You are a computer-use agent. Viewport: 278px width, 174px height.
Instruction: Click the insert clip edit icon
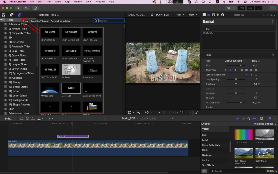click(x=27, y=118)
